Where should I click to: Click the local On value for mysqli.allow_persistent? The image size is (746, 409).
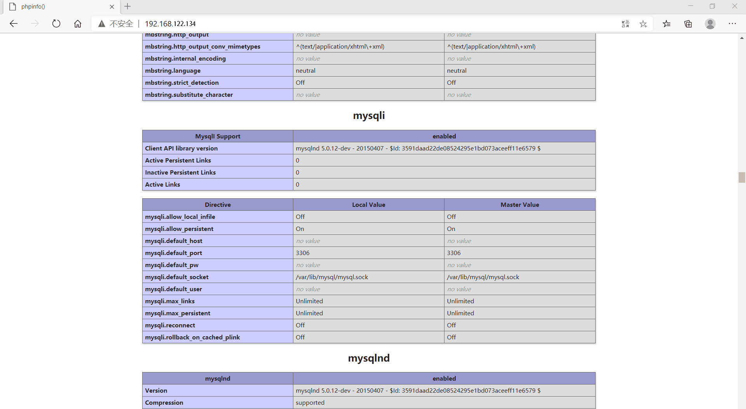(300, 229)
